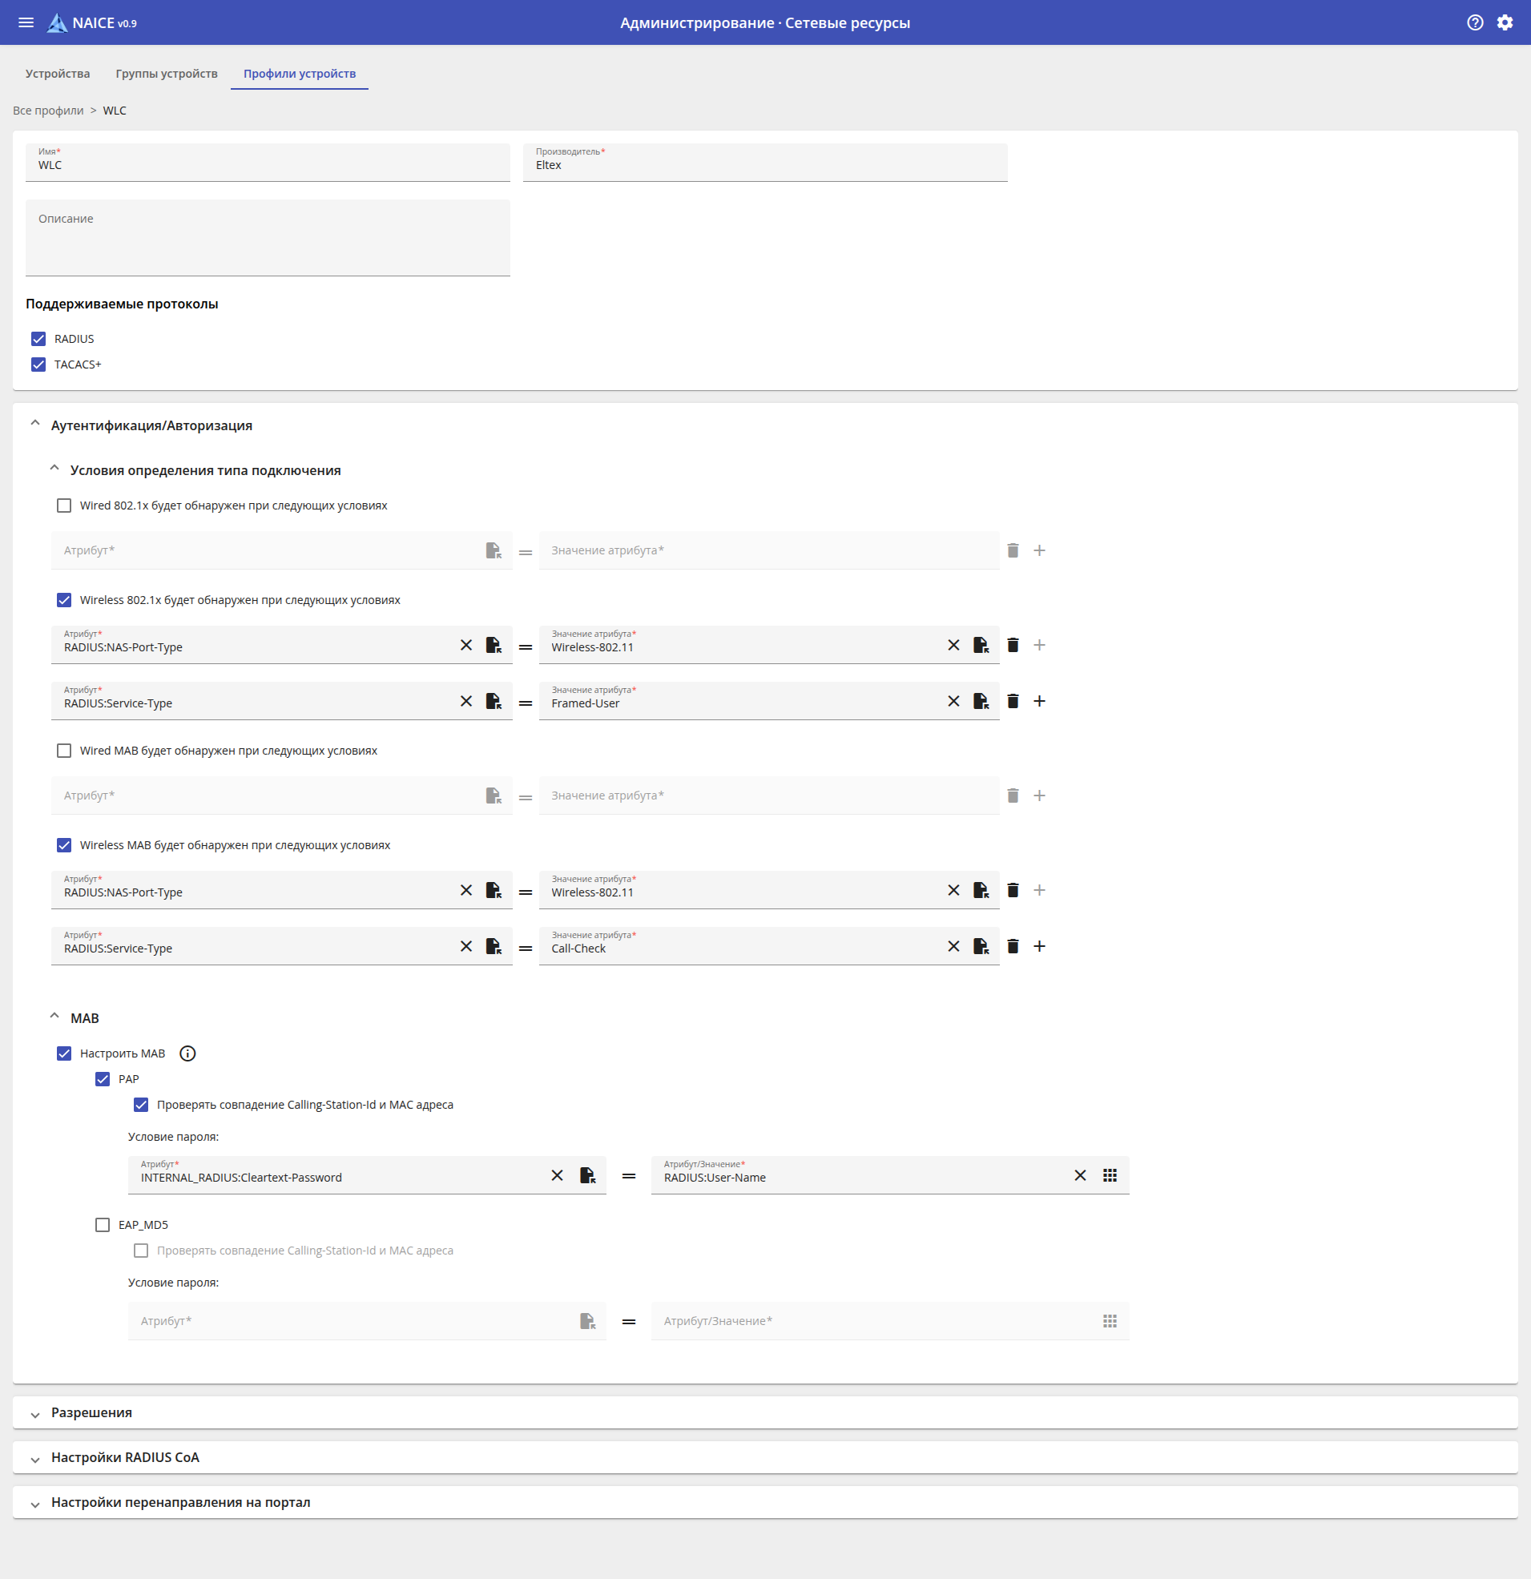The height and width of the screenshot is (1579, 1531).
Task: Clear the Wireless MAB Call-Check value
Action: [953, 946]
